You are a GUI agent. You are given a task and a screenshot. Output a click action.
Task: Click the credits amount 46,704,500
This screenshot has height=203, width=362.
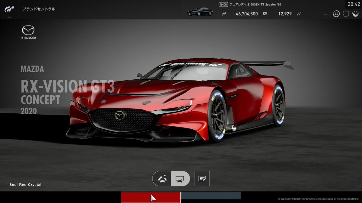[247, 14]
